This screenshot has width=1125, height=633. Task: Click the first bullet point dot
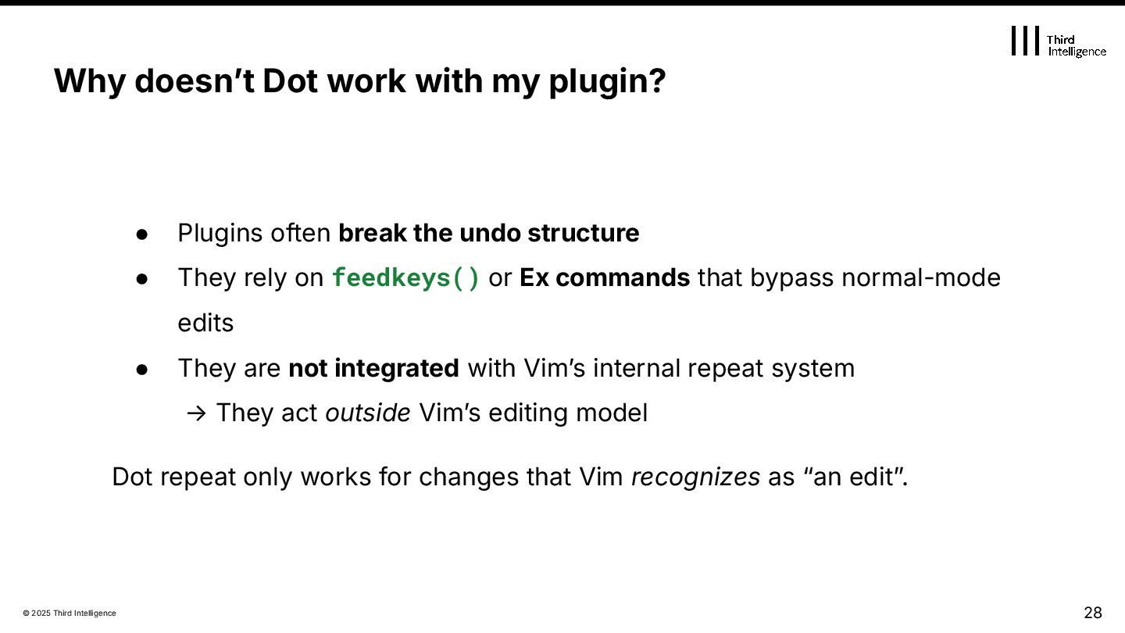142,234
